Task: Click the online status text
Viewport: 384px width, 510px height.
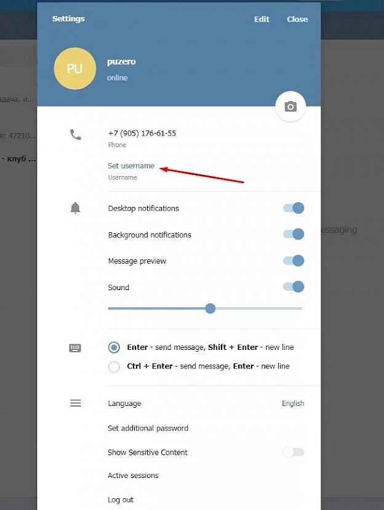Action: [x=118, y=78]
